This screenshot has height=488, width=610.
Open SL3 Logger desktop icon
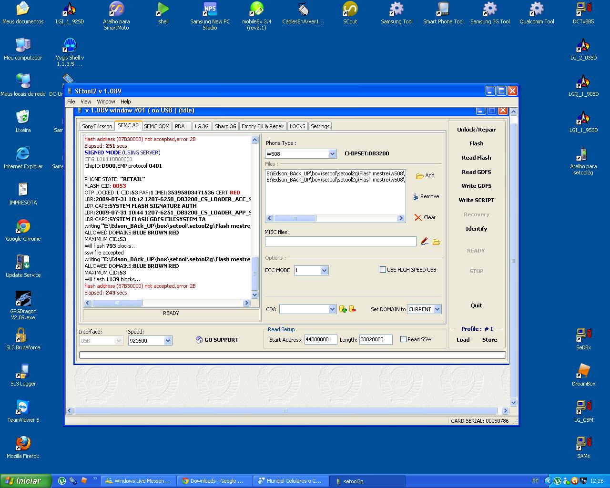pyautogui.click(x=23, y=375)
